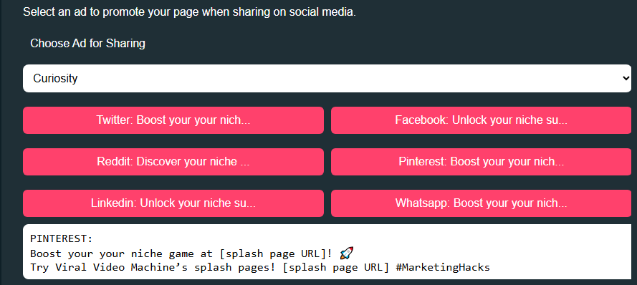Click the [splash page URL] placeholder before the rocket
The height and width of the screenshot is (285, 637).
pyautogui.click(x=276, y=253)
